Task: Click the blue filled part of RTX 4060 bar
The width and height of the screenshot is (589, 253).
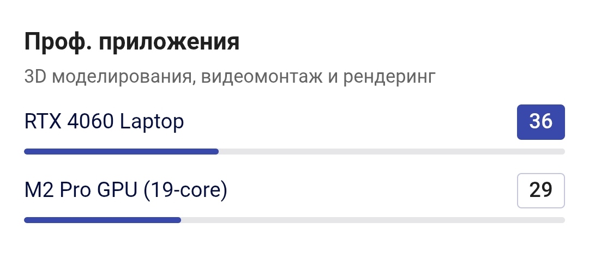Action: [121, 151]
